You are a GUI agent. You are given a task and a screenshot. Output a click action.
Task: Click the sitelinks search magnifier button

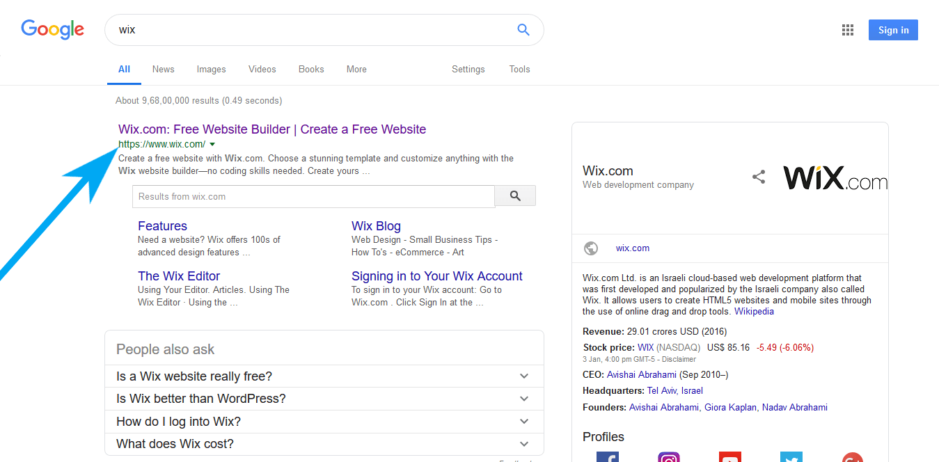click(515, 196)
